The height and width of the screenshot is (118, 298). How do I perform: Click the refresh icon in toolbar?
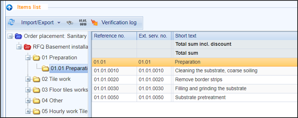11,23
